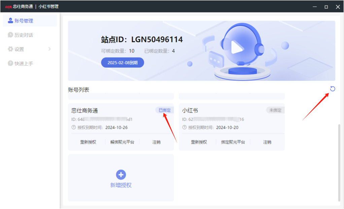Open the 历史对话 sidebar section
Viewport: 344px width, 209px height.
pyautogui.click(x=30, y=35)
